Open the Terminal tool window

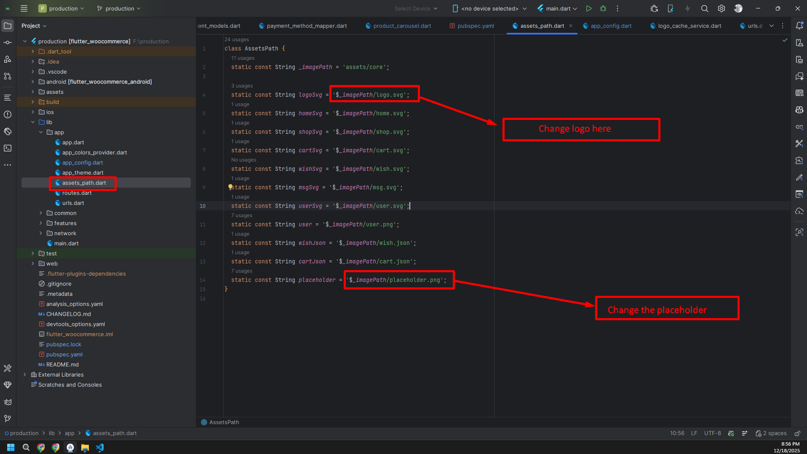point(8,148)
